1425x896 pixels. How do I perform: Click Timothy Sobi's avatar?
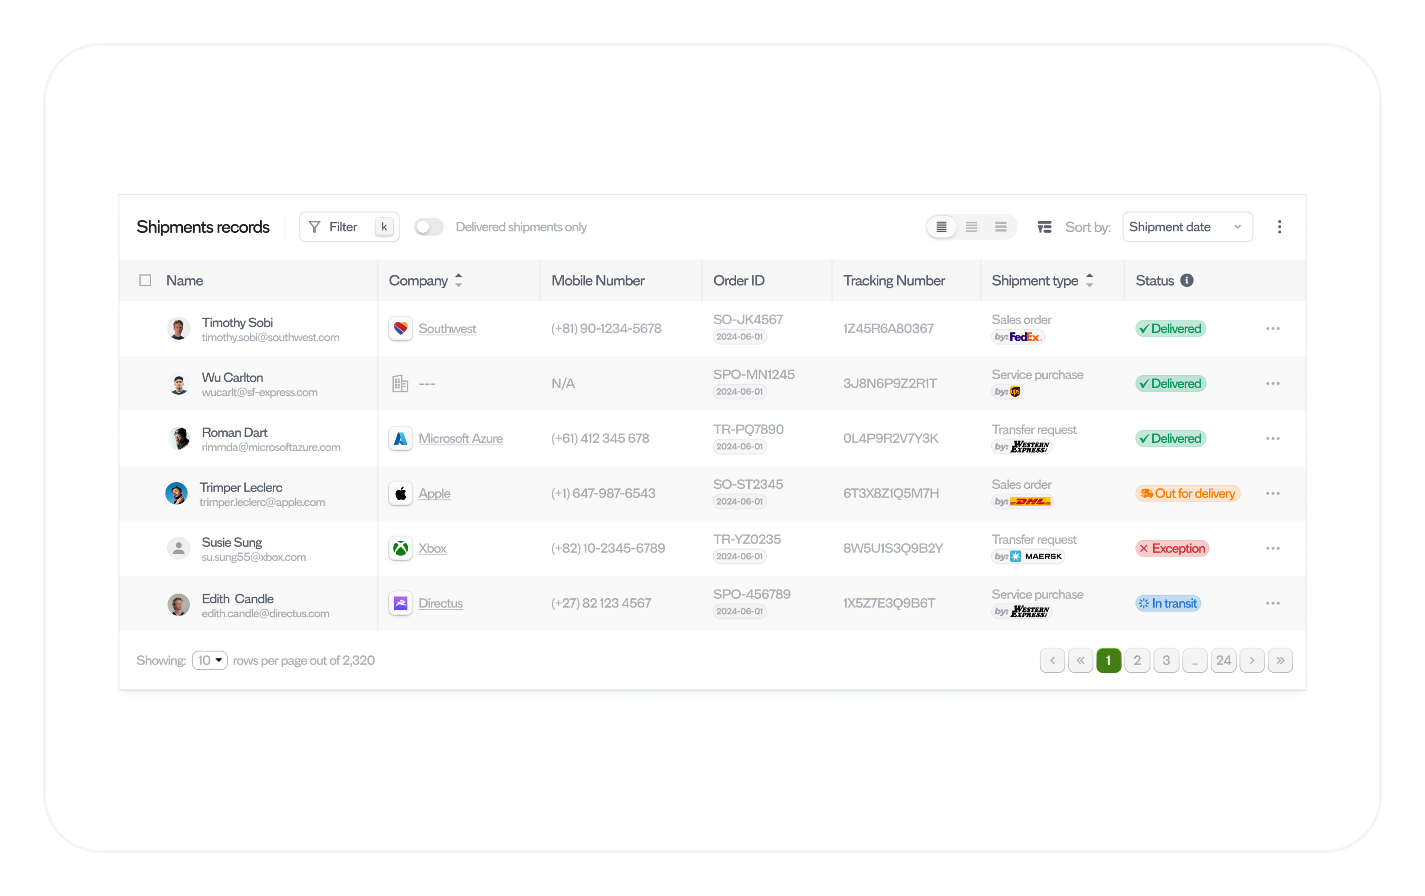pyautogui.click(x=179, y=328)
